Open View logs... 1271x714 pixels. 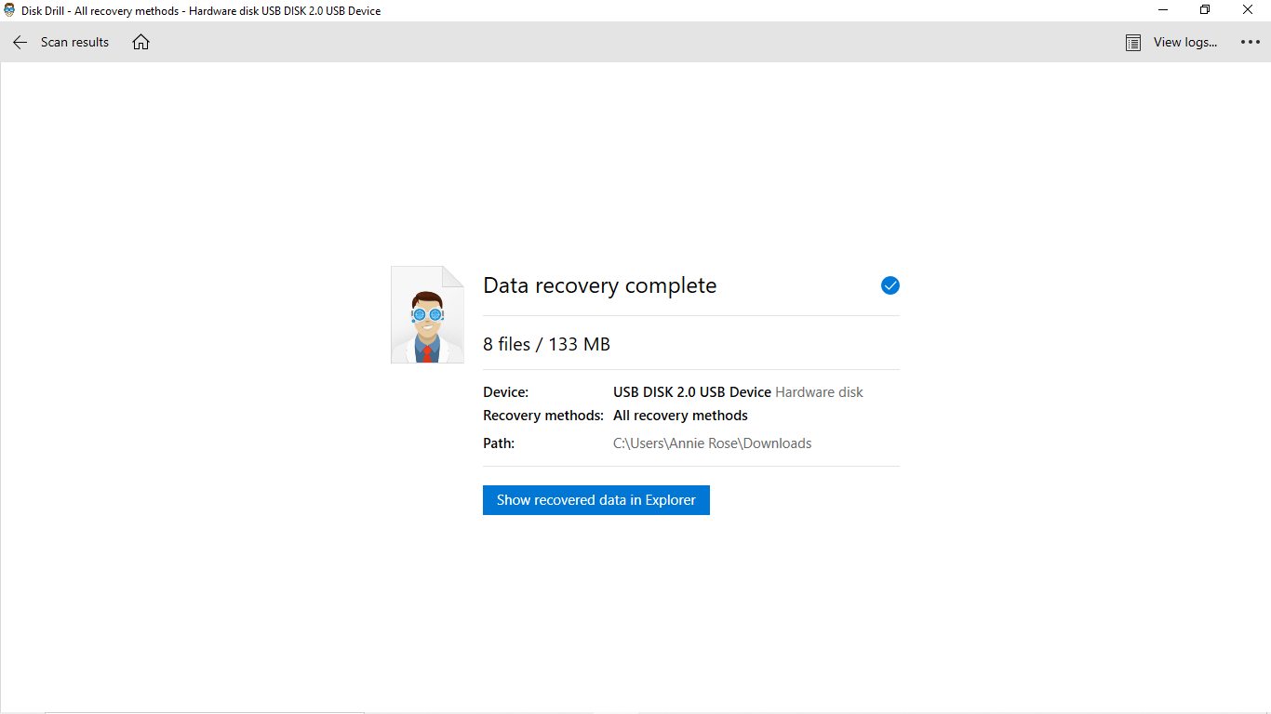click(x=1184, y=42)
